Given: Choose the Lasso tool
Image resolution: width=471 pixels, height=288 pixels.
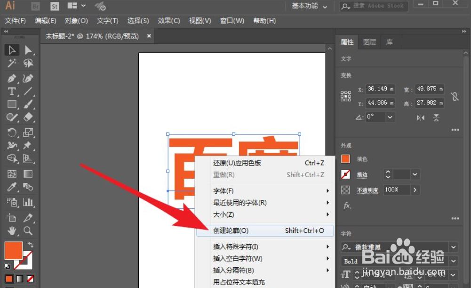Looking at the screenshot, I should click(x=28, y=63).
